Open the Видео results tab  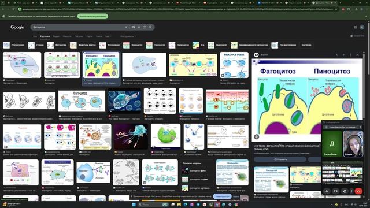pyautogui.click(x=56, y=36)
